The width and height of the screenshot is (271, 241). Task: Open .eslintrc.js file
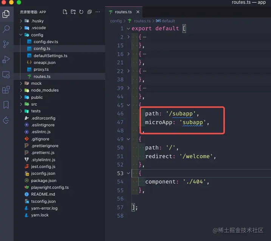[x=59, y=132]
